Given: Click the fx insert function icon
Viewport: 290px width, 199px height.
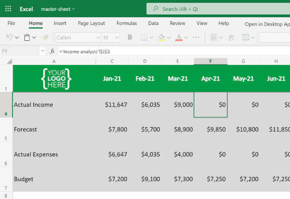Looking at the screenshot, I should [53, 51].
